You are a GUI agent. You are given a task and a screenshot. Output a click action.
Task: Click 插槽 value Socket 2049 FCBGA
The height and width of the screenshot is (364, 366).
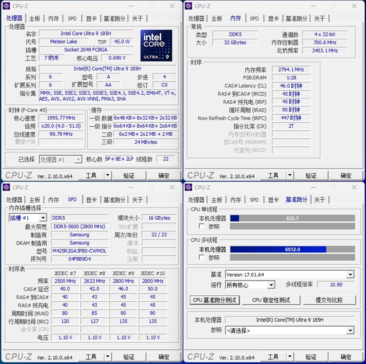tap(86, 50)
